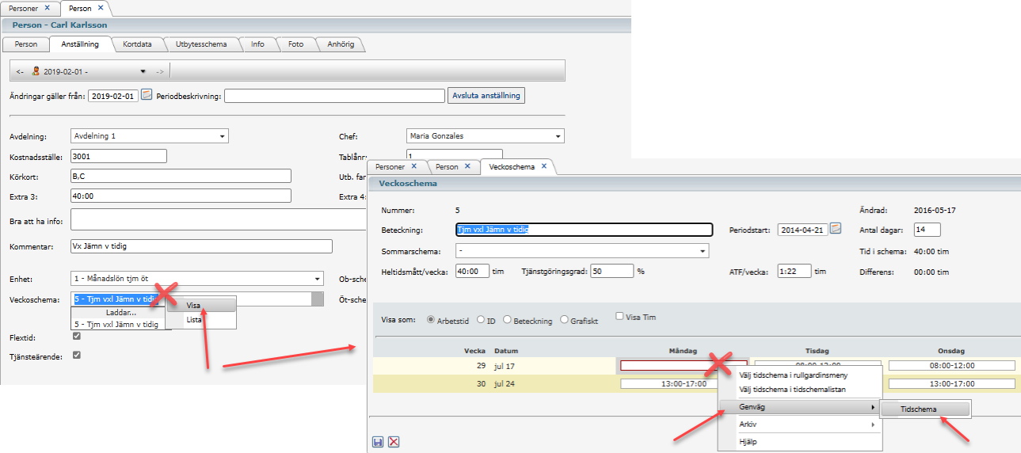This screenshot has height=453, width=1021.
Task: Close the Veckoschema tab
Action: [544, 167]
